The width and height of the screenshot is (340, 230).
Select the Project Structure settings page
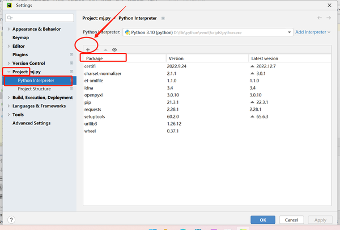(x=34, y=89)
